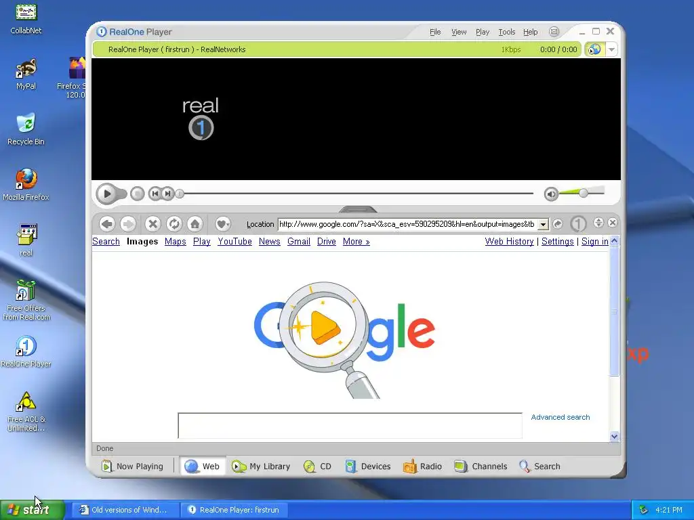Screen dimensions: 694x520
Task: Expand the Location URL history dropdown
Action: coord(543,225)
